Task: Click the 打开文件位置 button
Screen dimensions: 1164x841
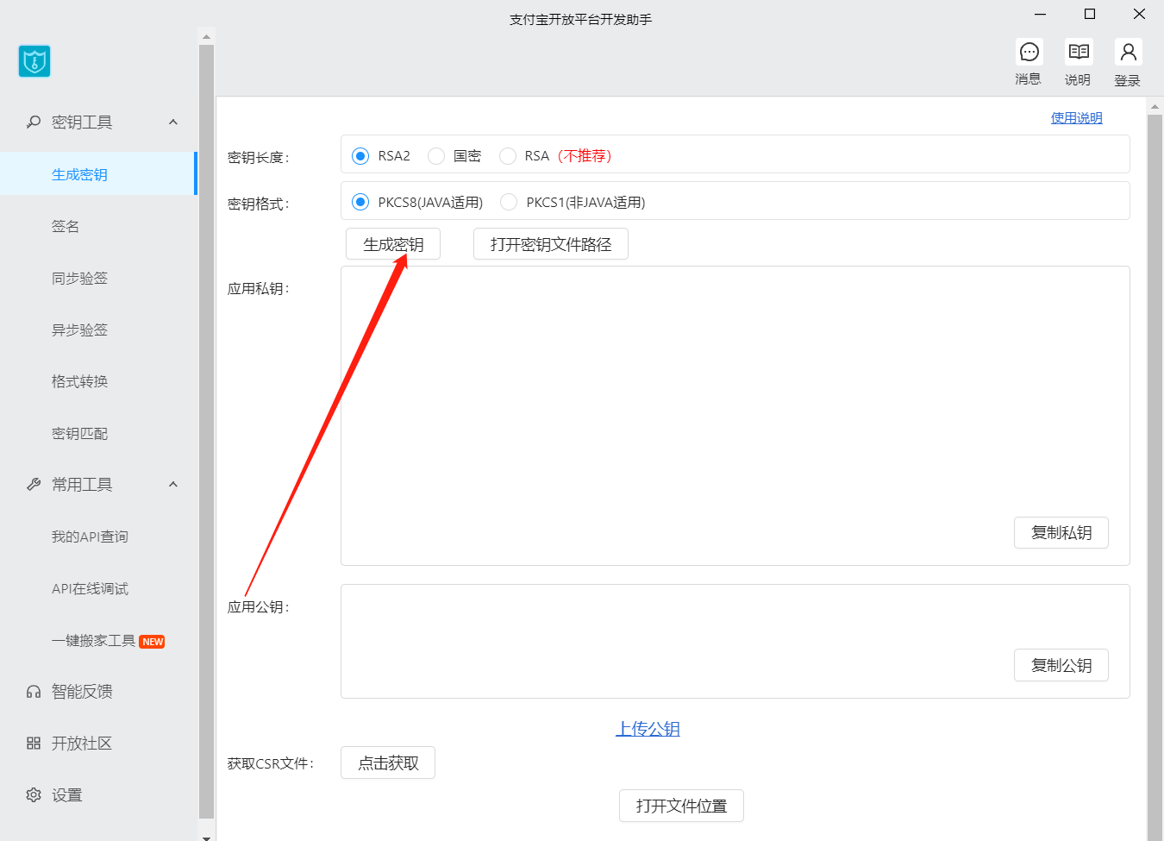Action: (x=681, y=806)
